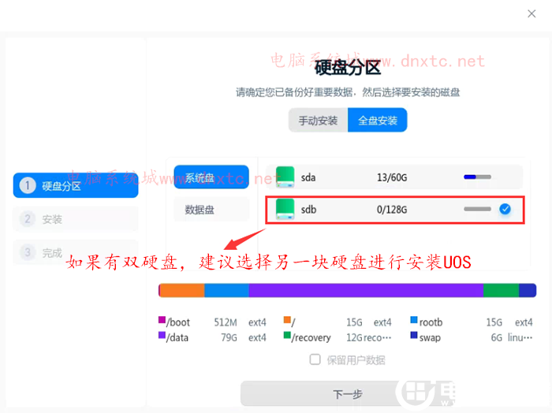Click the sda disk drive icon

285,177
